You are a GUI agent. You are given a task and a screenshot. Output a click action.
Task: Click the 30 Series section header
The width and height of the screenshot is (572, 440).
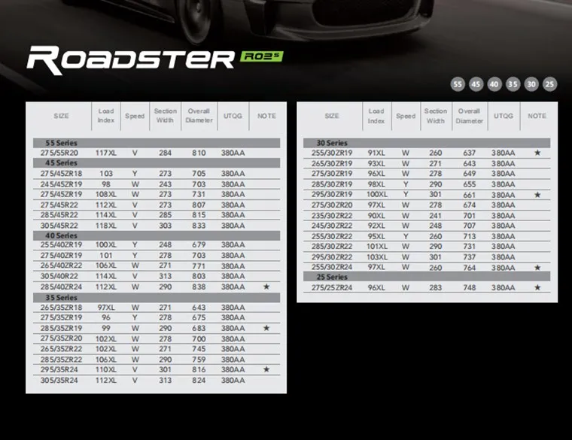pos(427,143)
